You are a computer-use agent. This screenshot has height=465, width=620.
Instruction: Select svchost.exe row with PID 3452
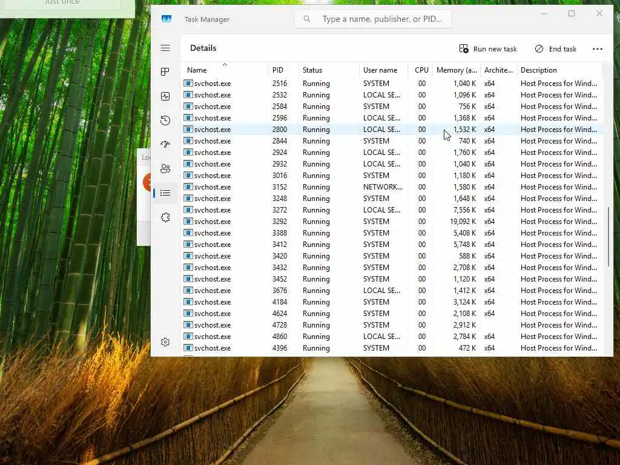pos(392,279)
